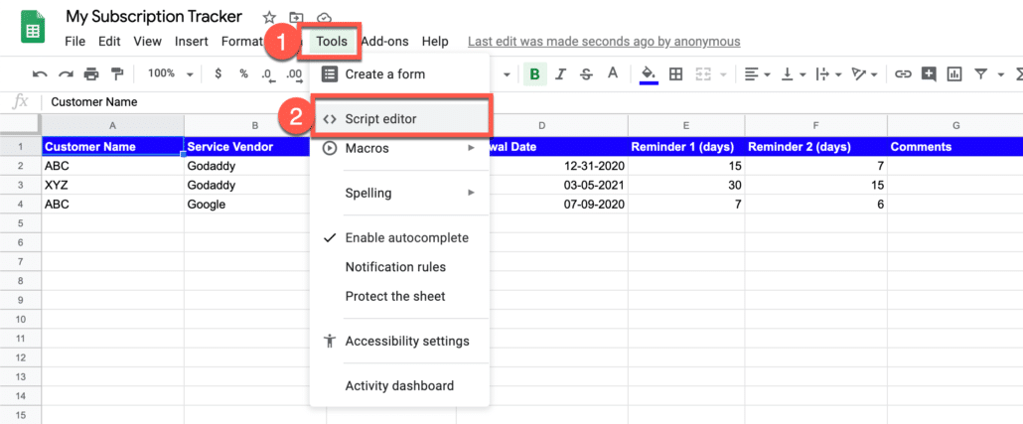Open the Help menu
The width and height of the screenshot is (1023, 424).
tap(435, 41)
